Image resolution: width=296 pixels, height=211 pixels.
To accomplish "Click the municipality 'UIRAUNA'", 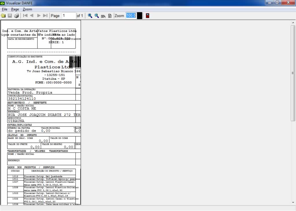I will click(x=16, y=121).
